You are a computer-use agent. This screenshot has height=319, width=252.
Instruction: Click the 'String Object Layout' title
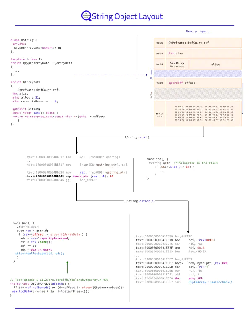pyautogui.click(x=126, y=17)
